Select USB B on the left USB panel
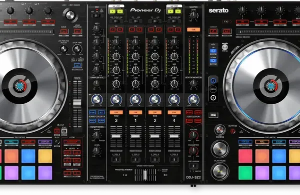 tap(120, 11)
